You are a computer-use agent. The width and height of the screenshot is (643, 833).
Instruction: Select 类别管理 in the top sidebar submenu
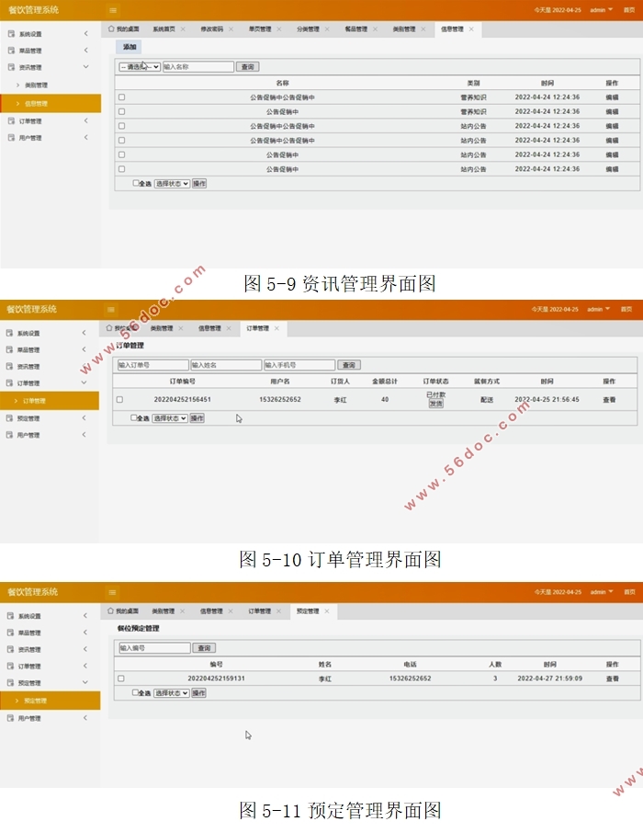pos(37,85)
